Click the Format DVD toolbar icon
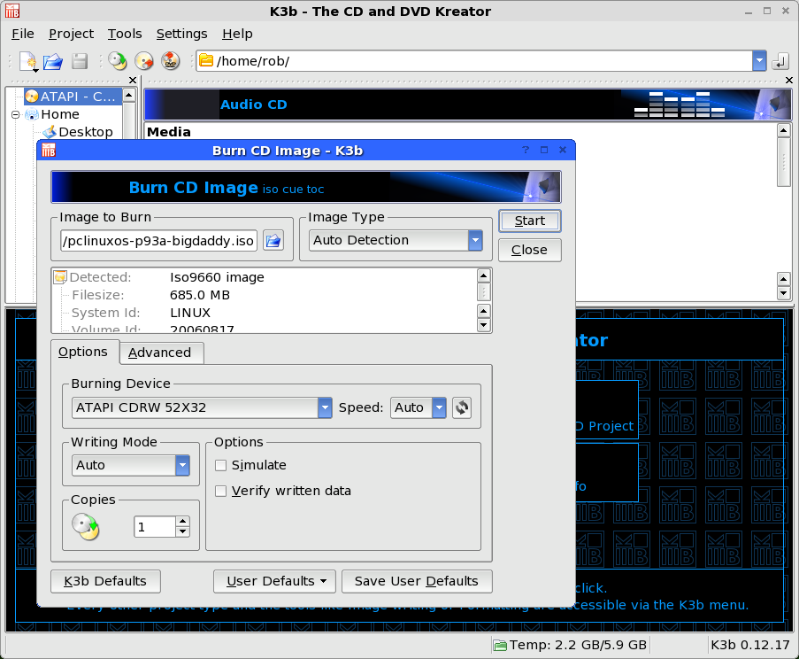 point(171,61)
